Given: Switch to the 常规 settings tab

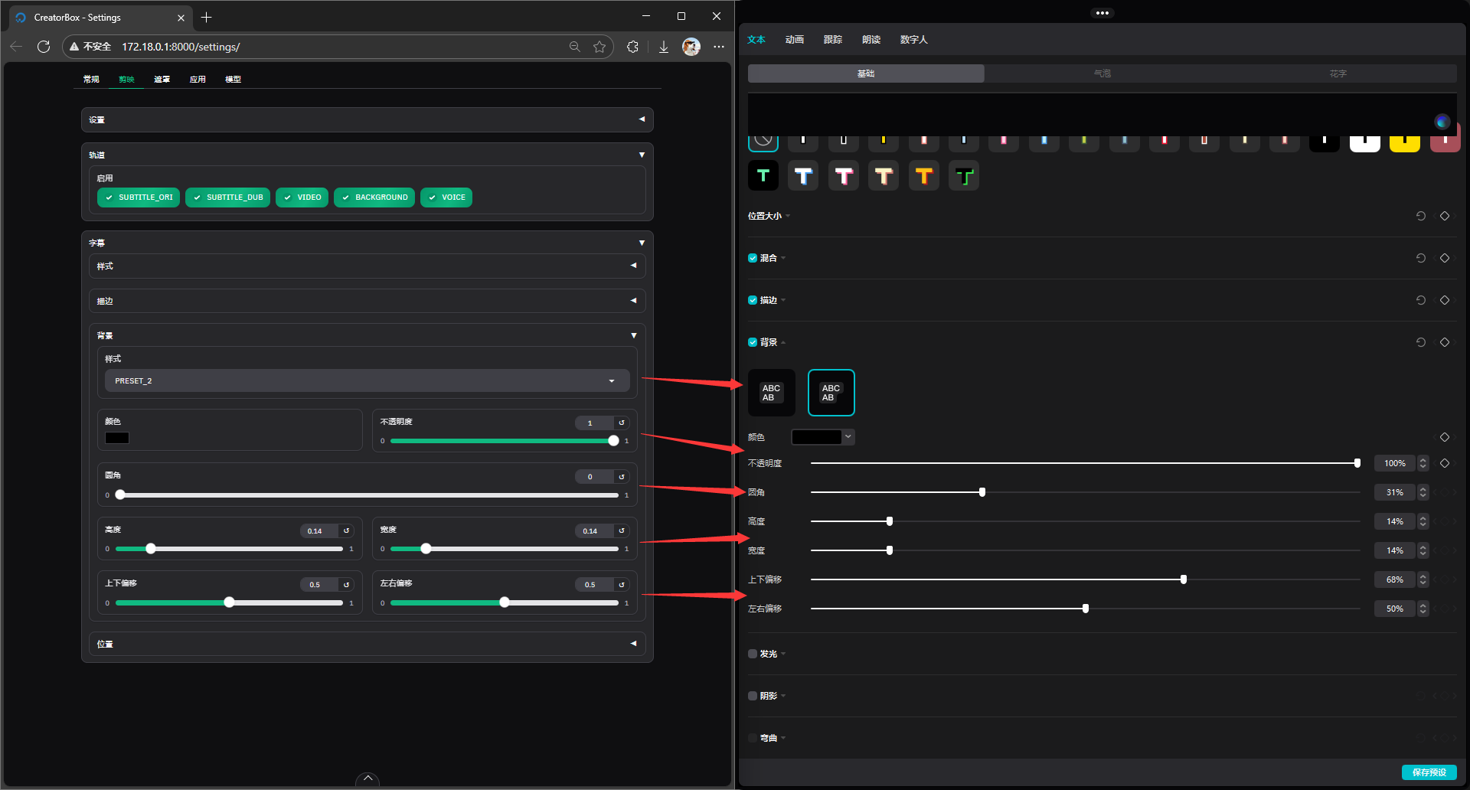Looking at the screenshot, I should click(91, 80).
